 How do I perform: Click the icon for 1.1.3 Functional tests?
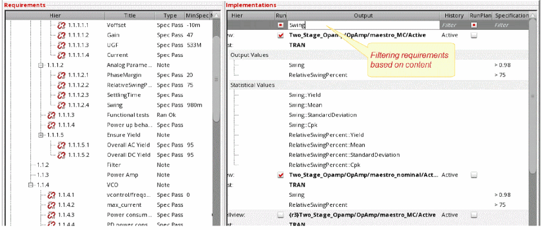click(x=51, y=115)
